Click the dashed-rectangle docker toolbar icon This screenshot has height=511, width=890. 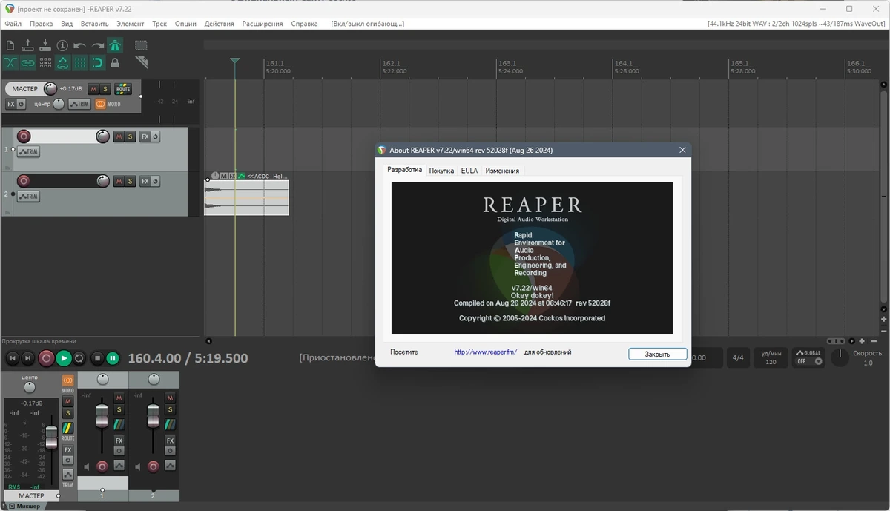[x=141, y=45]
